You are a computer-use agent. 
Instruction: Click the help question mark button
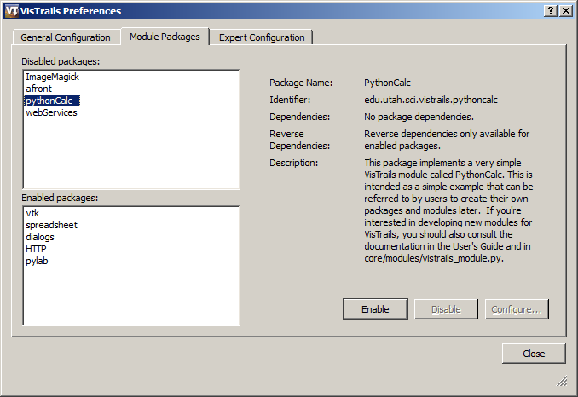tap(550, 11)
